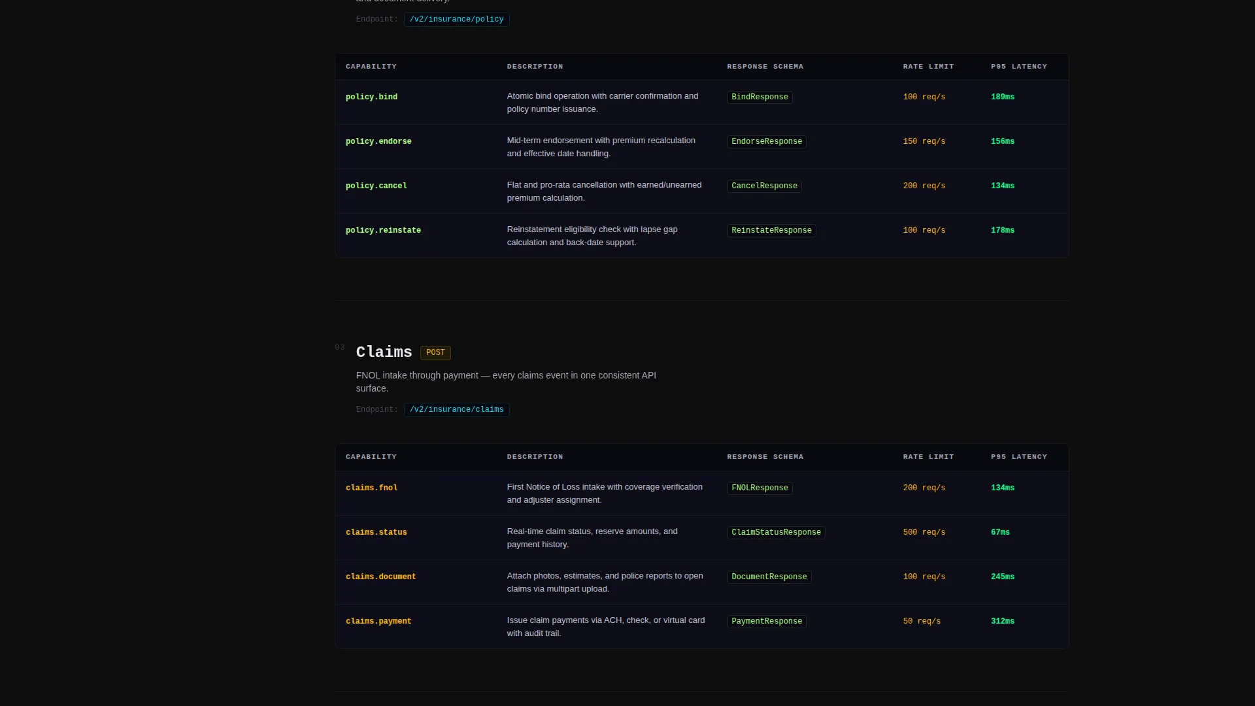Select the policy.reinstate capability name
This screenshot has height=706, width=1255.
383,231
